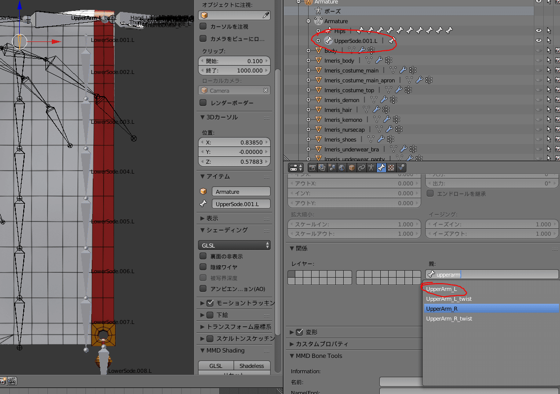This screenshot has height=394, width=560.
Task: Toggle visibility eye of UpperSode.001.L
Action: pyautogui.click(x=539, y=40)
